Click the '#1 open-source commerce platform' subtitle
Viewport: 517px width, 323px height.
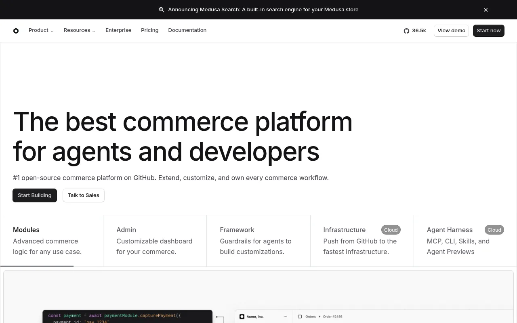click(x=171, y=178)
